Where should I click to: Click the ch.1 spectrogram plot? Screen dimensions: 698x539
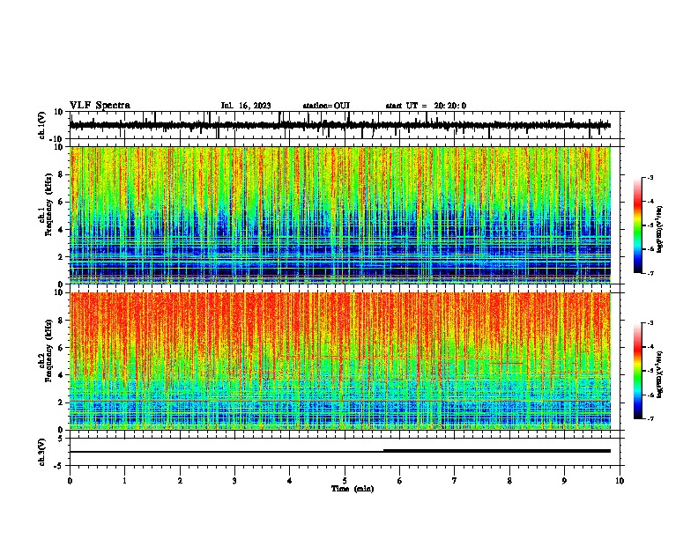pyautogui.click(x=340, y=215)
